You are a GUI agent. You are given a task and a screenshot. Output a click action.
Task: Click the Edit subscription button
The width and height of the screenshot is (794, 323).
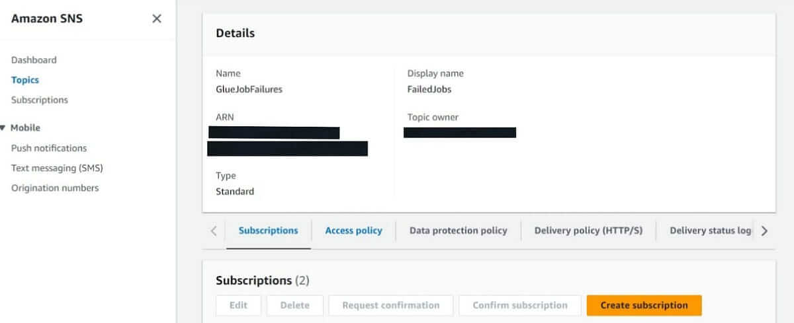pyautogui.click(x=238, y=305)
